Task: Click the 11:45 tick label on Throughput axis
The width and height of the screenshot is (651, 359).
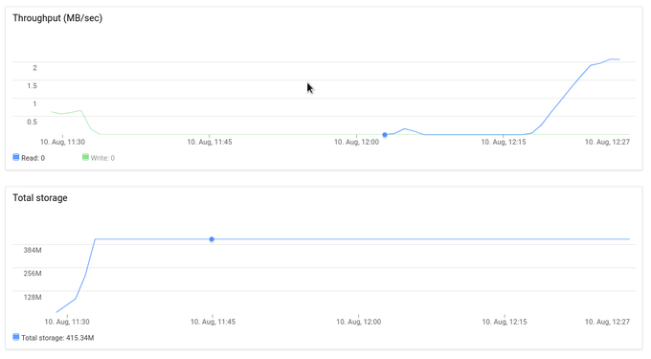Action: tap(210, 142)
